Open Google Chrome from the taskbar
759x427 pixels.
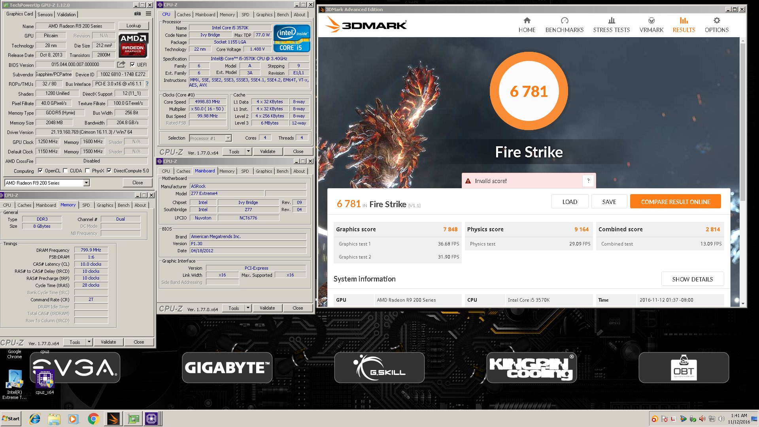[93, 419]
